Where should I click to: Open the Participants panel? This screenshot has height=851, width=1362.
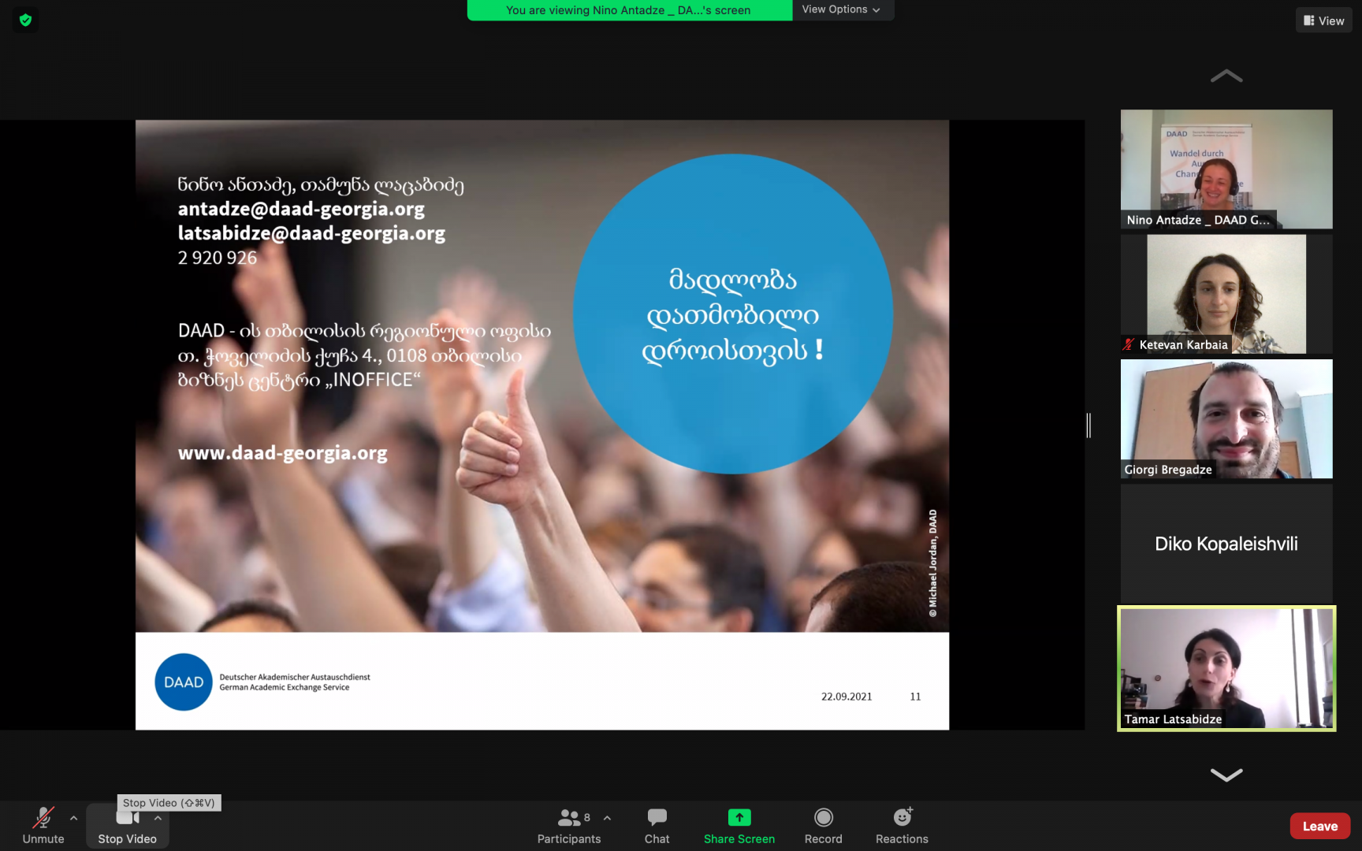click(x=569, y=825)
